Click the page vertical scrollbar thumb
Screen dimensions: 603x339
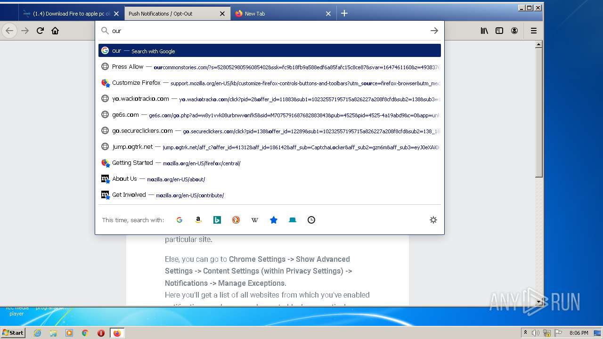pyautogui.click(x=539, y=113)
